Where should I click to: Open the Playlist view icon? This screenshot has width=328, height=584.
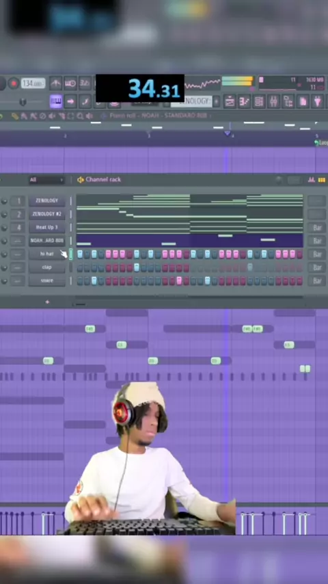[230, 101]
